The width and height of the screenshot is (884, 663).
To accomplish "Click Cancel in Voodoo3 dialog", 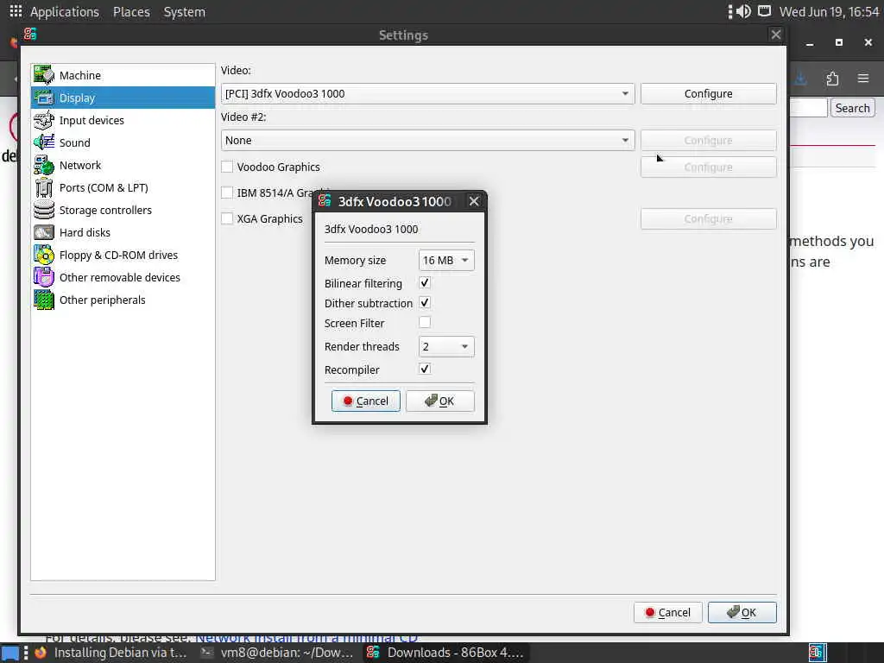I will (x=366, y=401).
